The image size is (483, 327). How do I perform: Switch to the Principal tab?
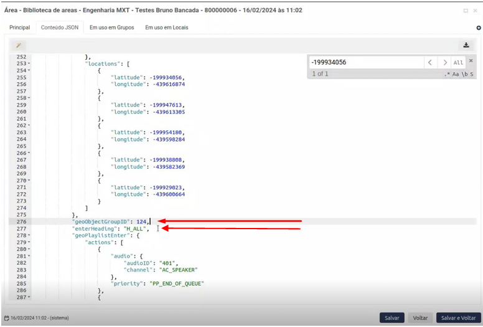pyautogui.click(x=19, y=27)
